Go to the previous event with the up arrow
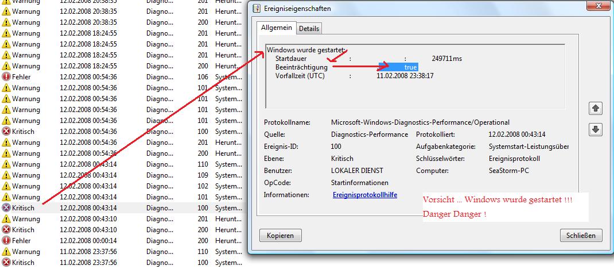The height and width of the screenshot is (273, 614). 595,108
